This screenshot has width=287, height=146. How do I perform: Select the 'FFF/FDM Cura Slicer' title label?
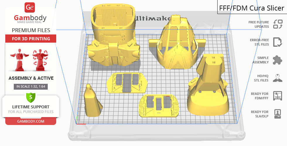[x=252, y=8]
